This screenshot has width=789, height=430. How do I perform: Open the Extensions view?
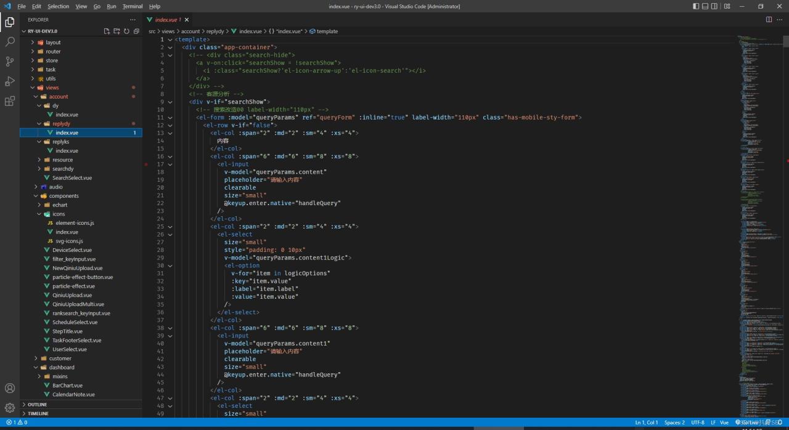pyautogui.click(x=10, y=101)
